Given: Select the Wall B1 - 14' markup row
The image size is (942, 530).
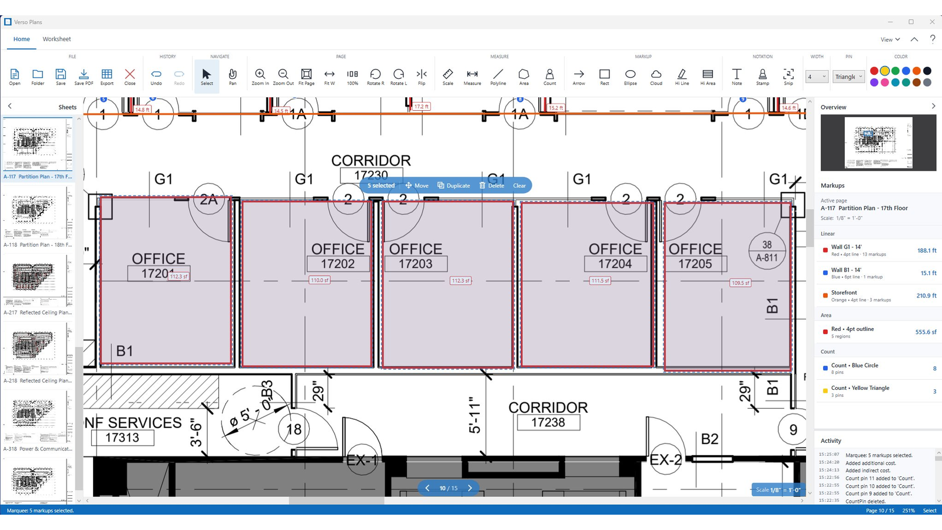Looking at the screenshot, I should 879,273.
